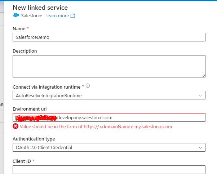Click the Description box resize handle

[203, 75]
